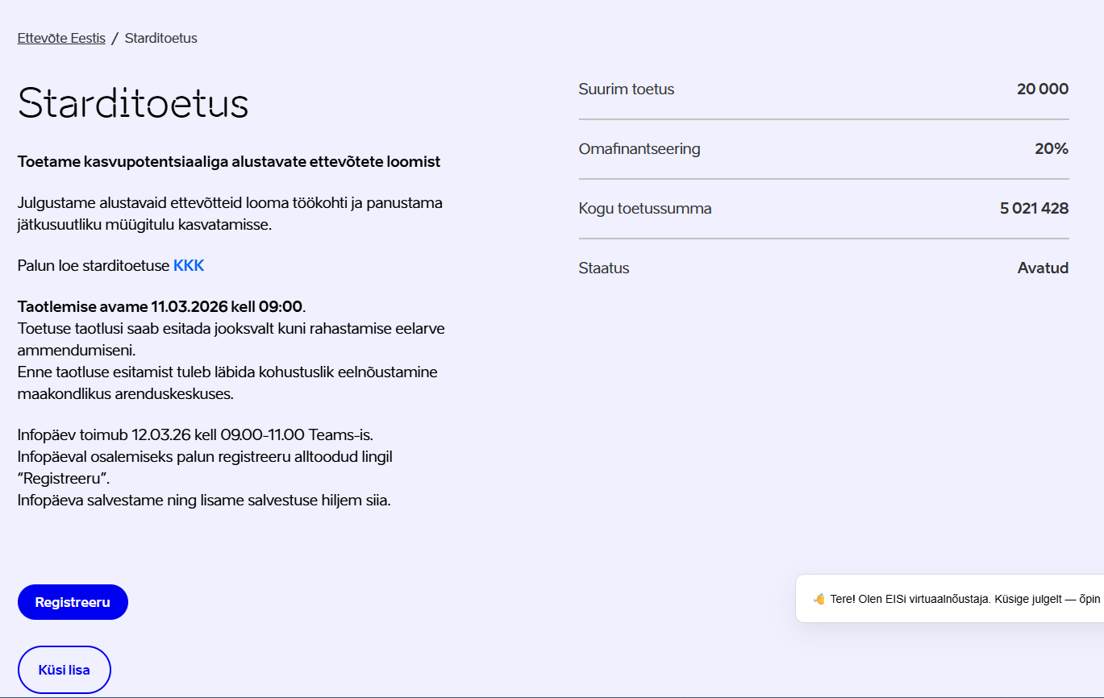Click the 5 021 428 total sum value

pos(1034,209)
